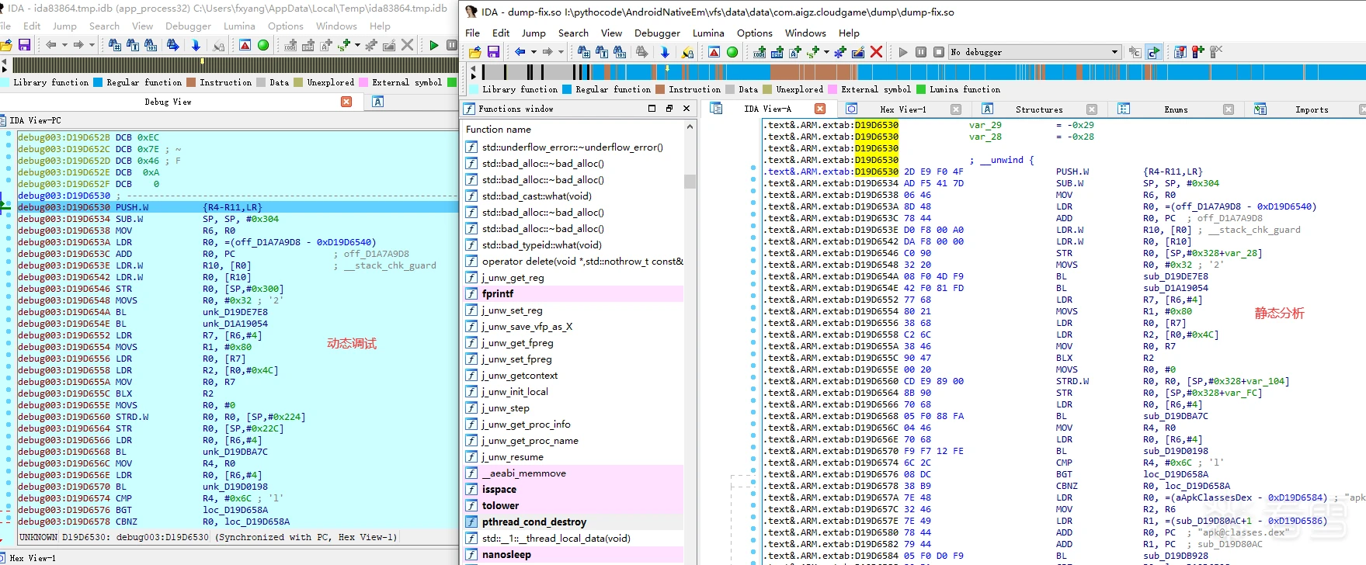The height and width of the screenshot is (565, 1366).
Task: Toggle the highlighted C run-to-cursor toolbar button
Action: pyautogui.click(x=1153, y=52)
